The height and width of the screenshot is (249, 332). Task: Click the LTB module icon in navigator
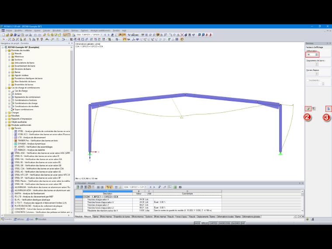pos(15,138)
